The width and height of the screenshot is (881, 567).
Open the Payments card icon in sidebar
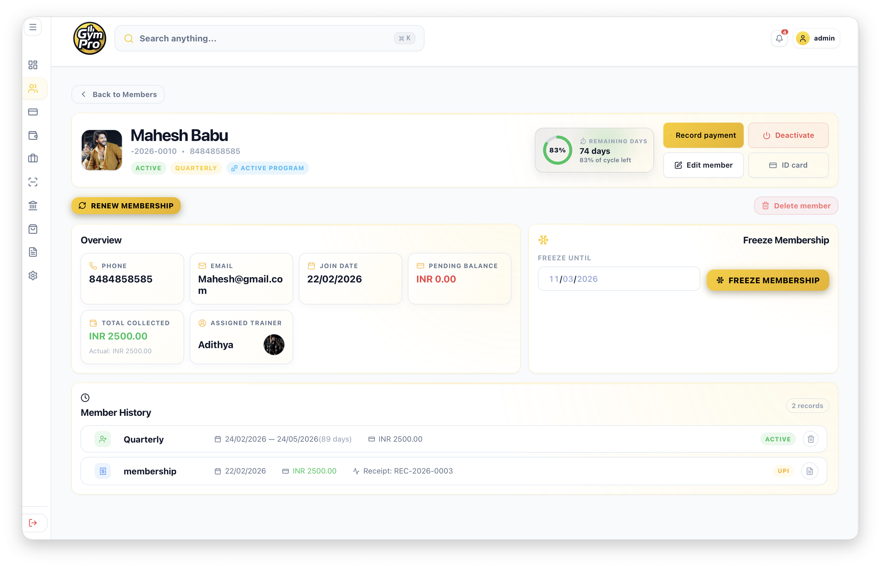[33, 112]
